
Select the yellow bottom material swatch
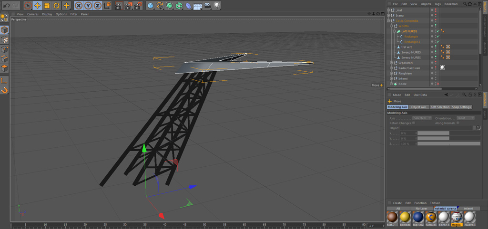click(x=405, y=218)
